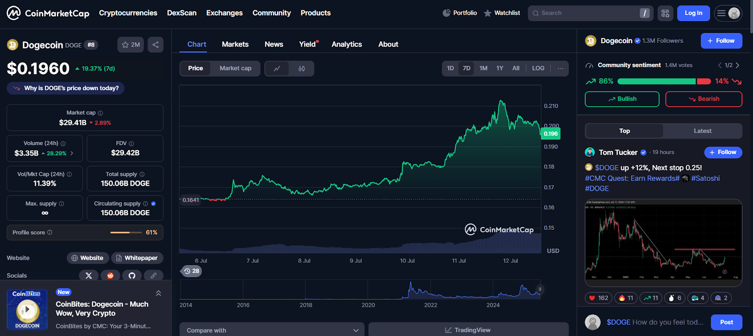Set chart range to 1Y
Viewport: 753px width, 336px height.
[500, 69]
